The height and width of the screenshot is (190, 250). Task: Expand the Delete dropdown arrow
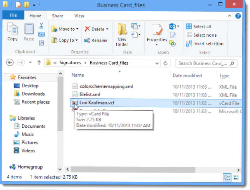click(x=107, y=29)
